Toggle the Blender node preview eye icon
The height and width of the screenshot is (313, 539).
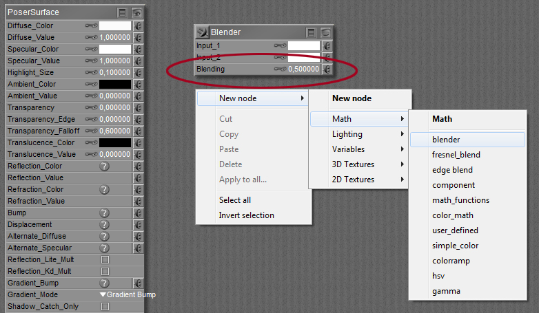click(326, 32)
